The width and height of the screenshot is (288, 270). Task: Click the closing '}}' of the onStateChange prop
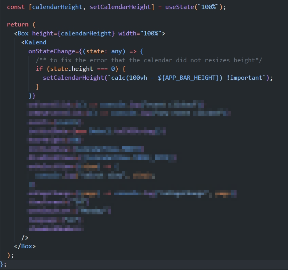32,95
